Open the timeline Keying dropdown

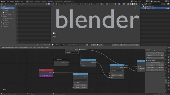tap(65, 45)
